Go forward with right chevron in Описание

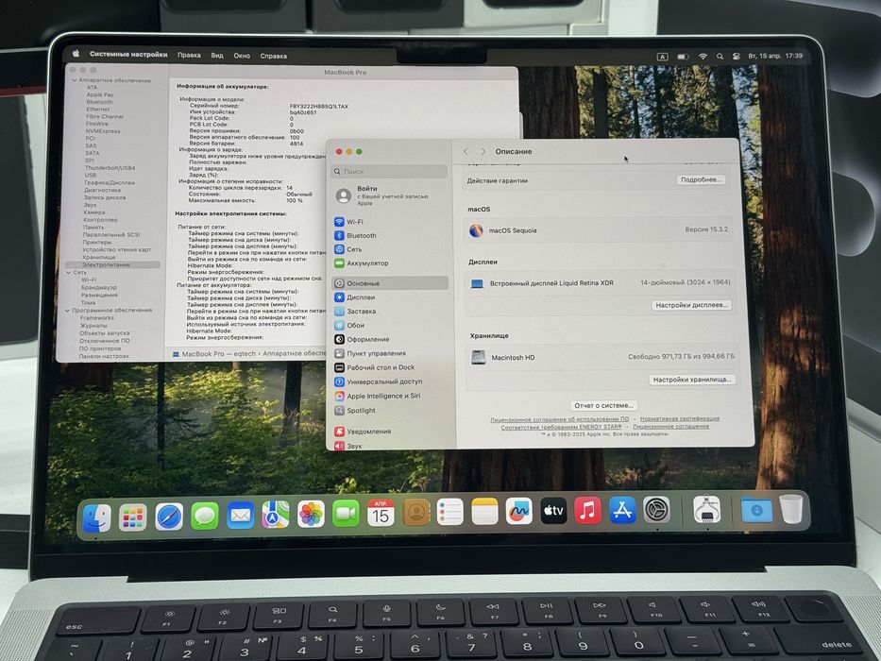pos(483,152)
